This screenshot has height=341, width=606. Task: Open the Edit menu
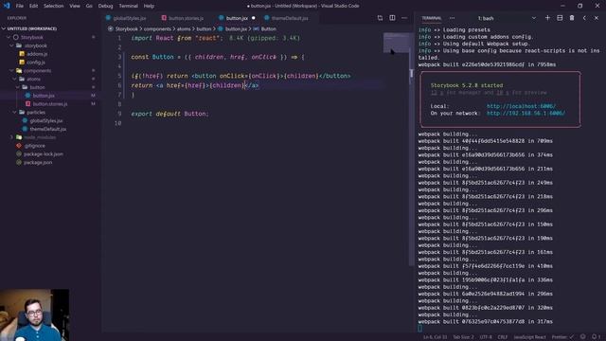point(34,6)
